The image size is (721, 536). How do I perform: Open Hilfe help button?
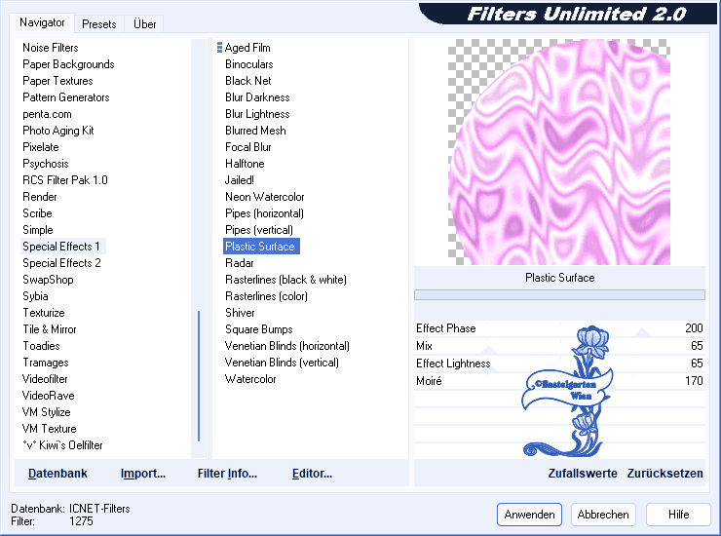[x=678, y=515]
